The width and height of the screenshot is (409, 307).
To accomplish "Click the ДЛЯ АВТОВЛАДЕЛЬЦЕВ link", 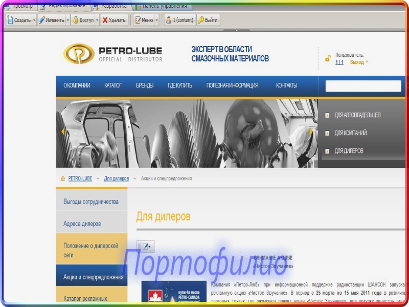I will pos(357,115).
